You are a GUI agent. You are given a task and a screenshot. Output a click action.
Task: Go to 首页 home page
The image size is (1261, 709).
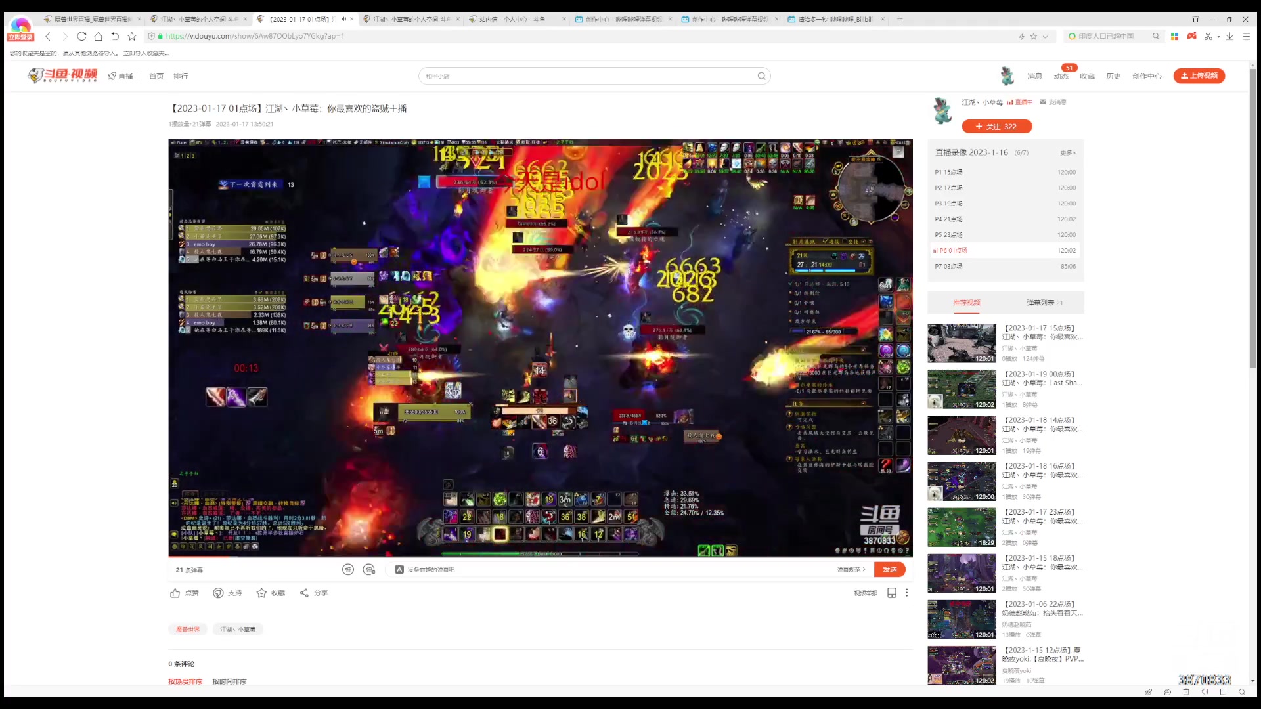coord(156,76)
